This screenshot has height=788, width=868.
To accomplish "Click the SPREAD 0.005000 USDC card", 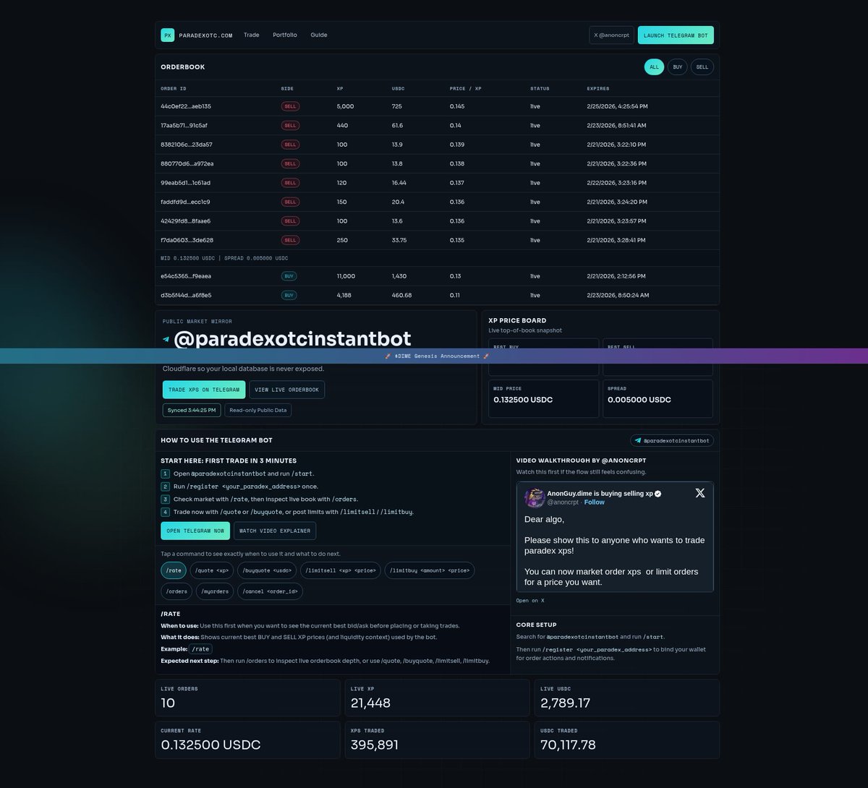I will [x=658, y=398].
